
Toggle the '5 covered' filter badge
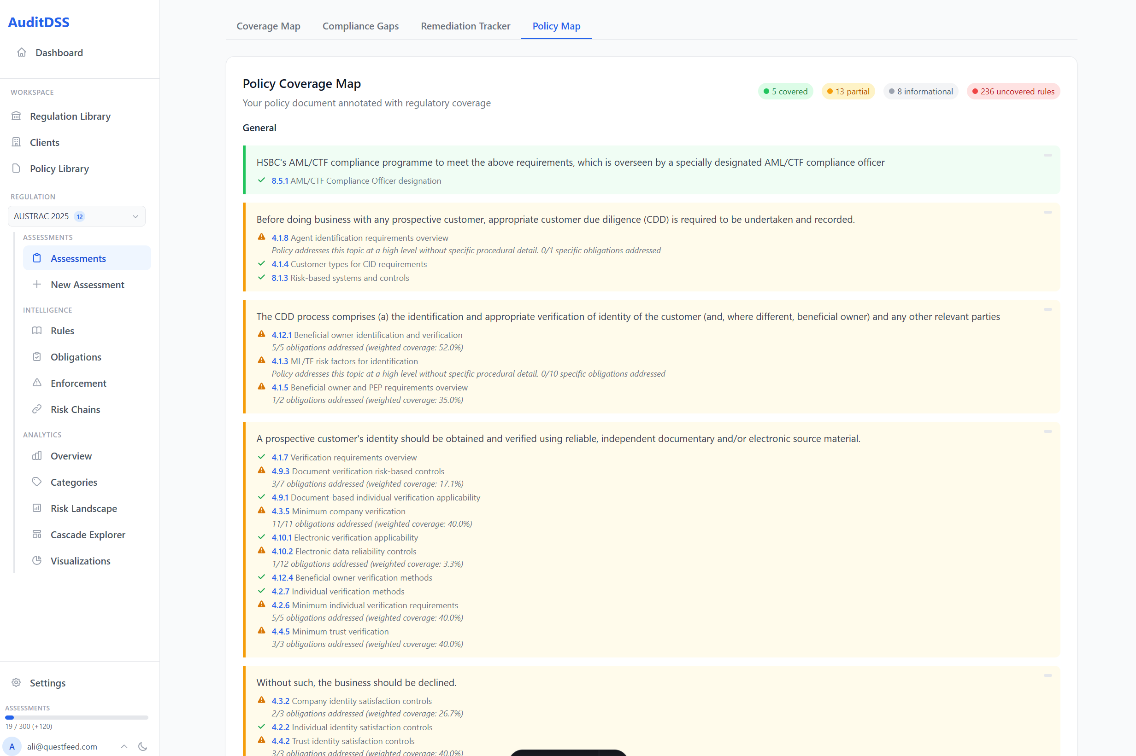tap(785, 91)
